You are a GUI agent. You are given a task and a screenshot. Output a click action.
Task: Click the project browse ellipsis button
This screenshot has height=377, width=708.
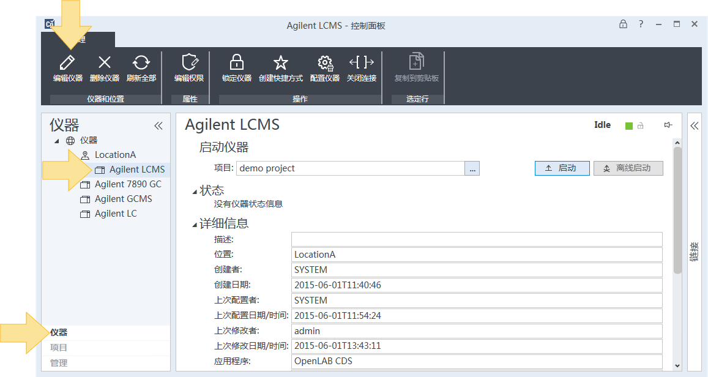[x=472, y=168]
